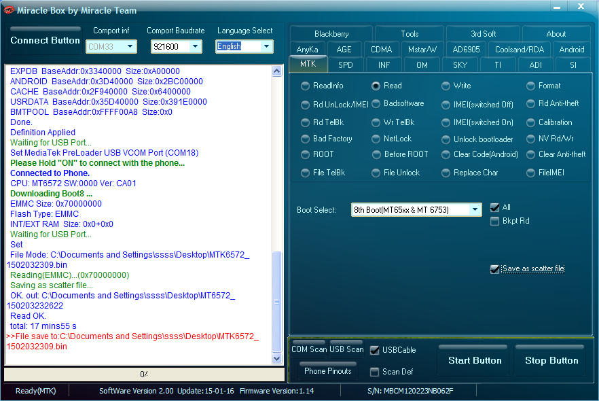599x401 pixels.
Task: Switch to the Android tab
Action: click(x=572, y=50)
